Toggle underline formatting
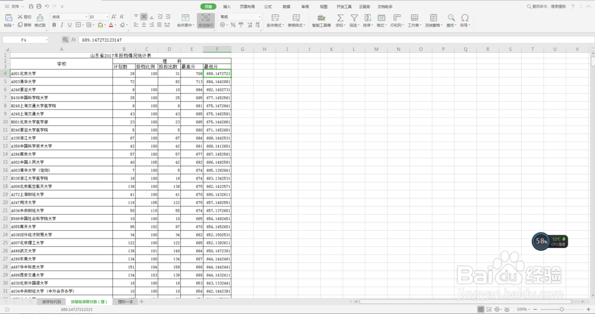The height and width of the screenshot is (314, 595). point(70,24)
